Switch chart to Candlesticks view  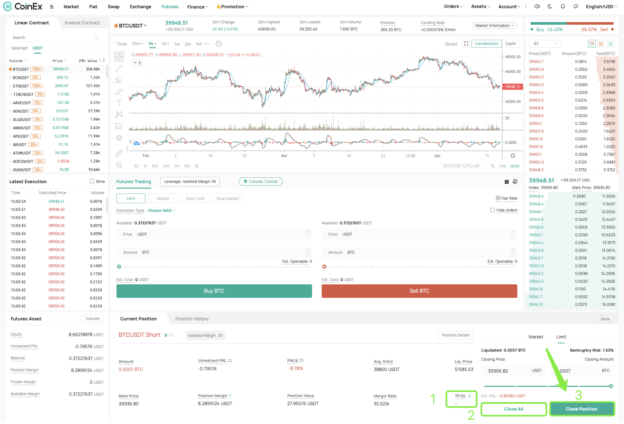(x=486, y=44)
